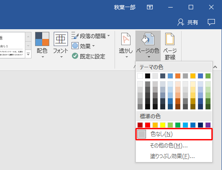Open the comments speech bubble icon
Screen dimensions: 222x170
pyautogui.click(x=211, y=22)
